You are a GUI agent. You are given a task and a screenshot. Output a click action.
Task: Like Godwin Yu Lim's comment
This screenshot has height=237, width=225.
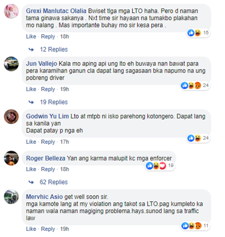[x=31, y=142]
